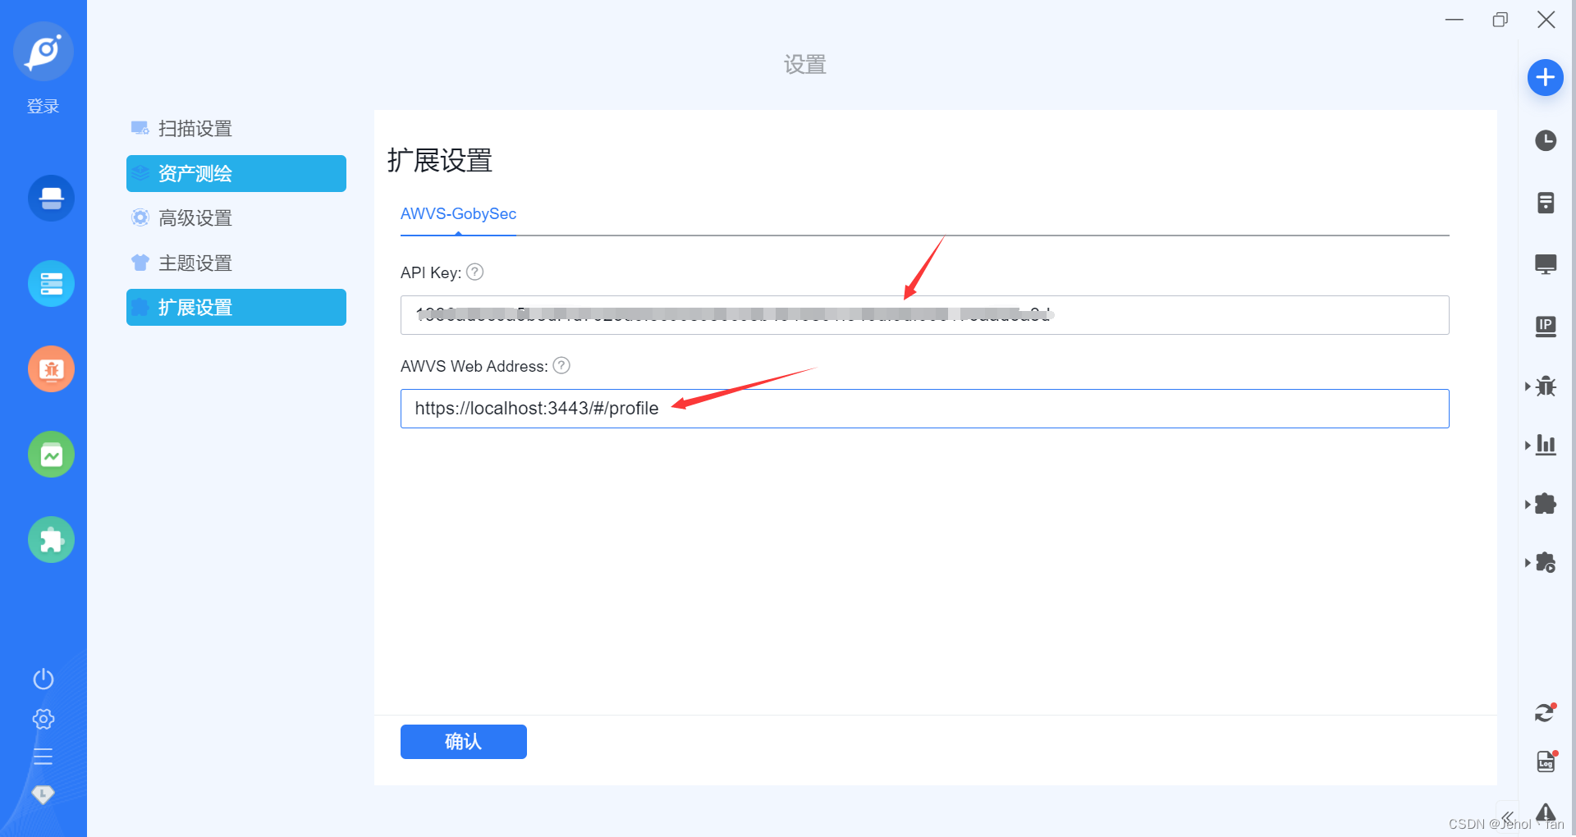Expand arrow beside the puzzle extension icon
Image resolution: width=1576 pixels, height=837 pixels.
pos(1528,504)
